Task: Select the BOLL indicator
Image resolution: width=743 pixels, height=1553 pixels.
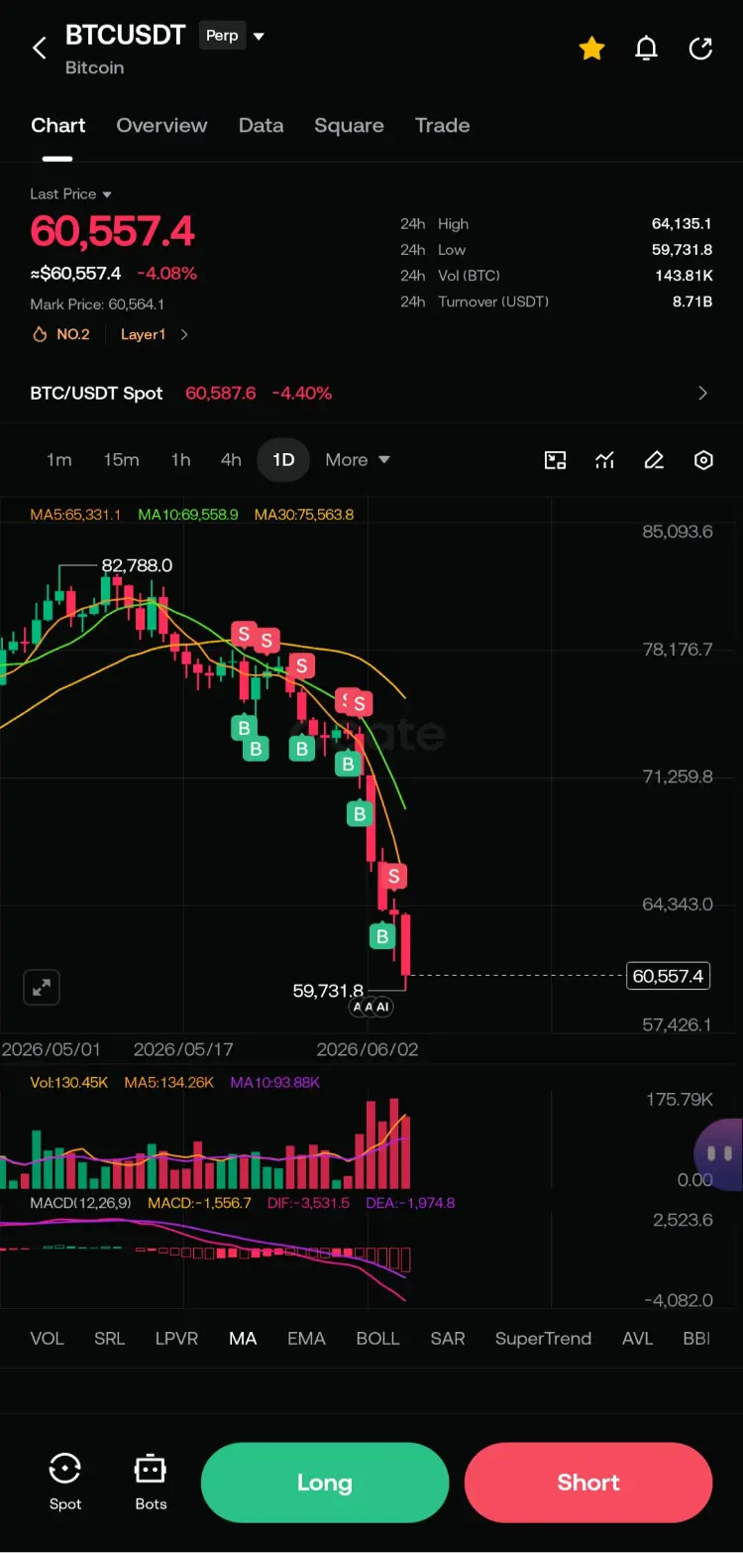Action: coord(377,1339)
